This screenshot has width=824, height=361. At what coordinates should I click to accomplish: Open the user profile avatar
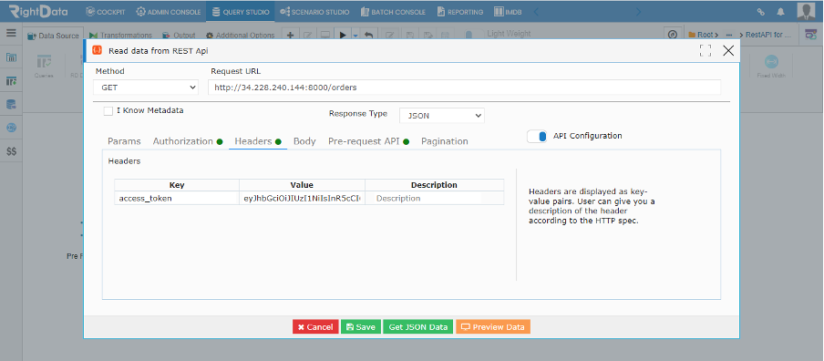tap(806, 11)
